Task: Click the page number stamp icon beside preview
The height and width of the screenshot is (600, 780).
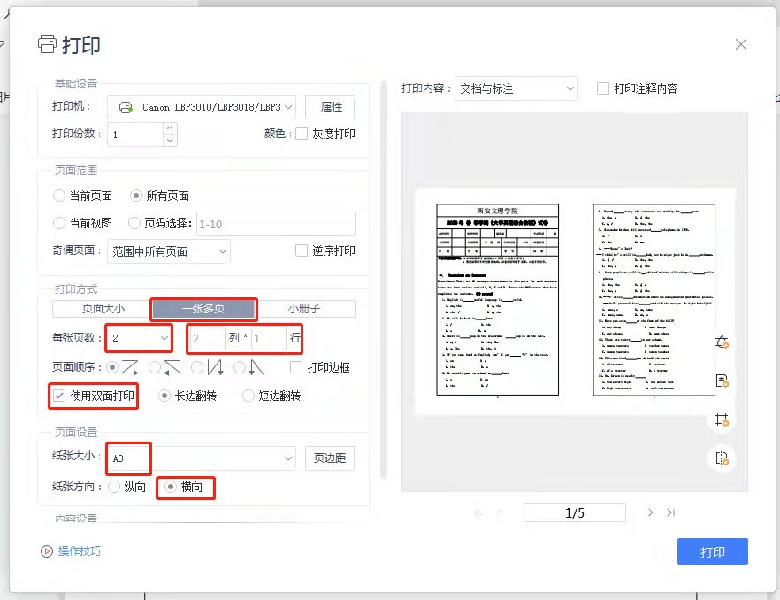Action: pos(722,381)
